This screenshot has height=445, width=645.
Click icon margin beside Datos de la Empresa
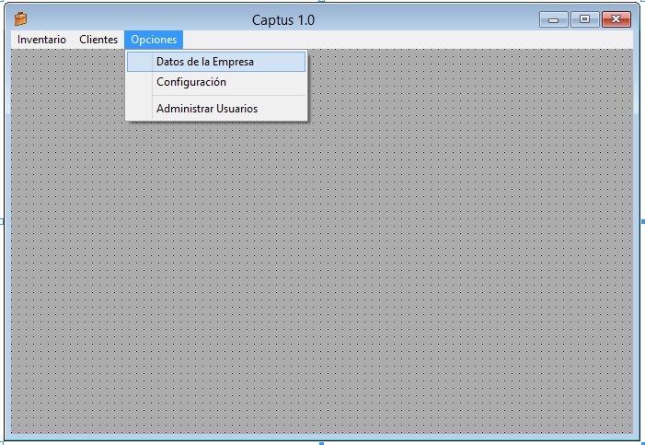click(x=140, y=62)
